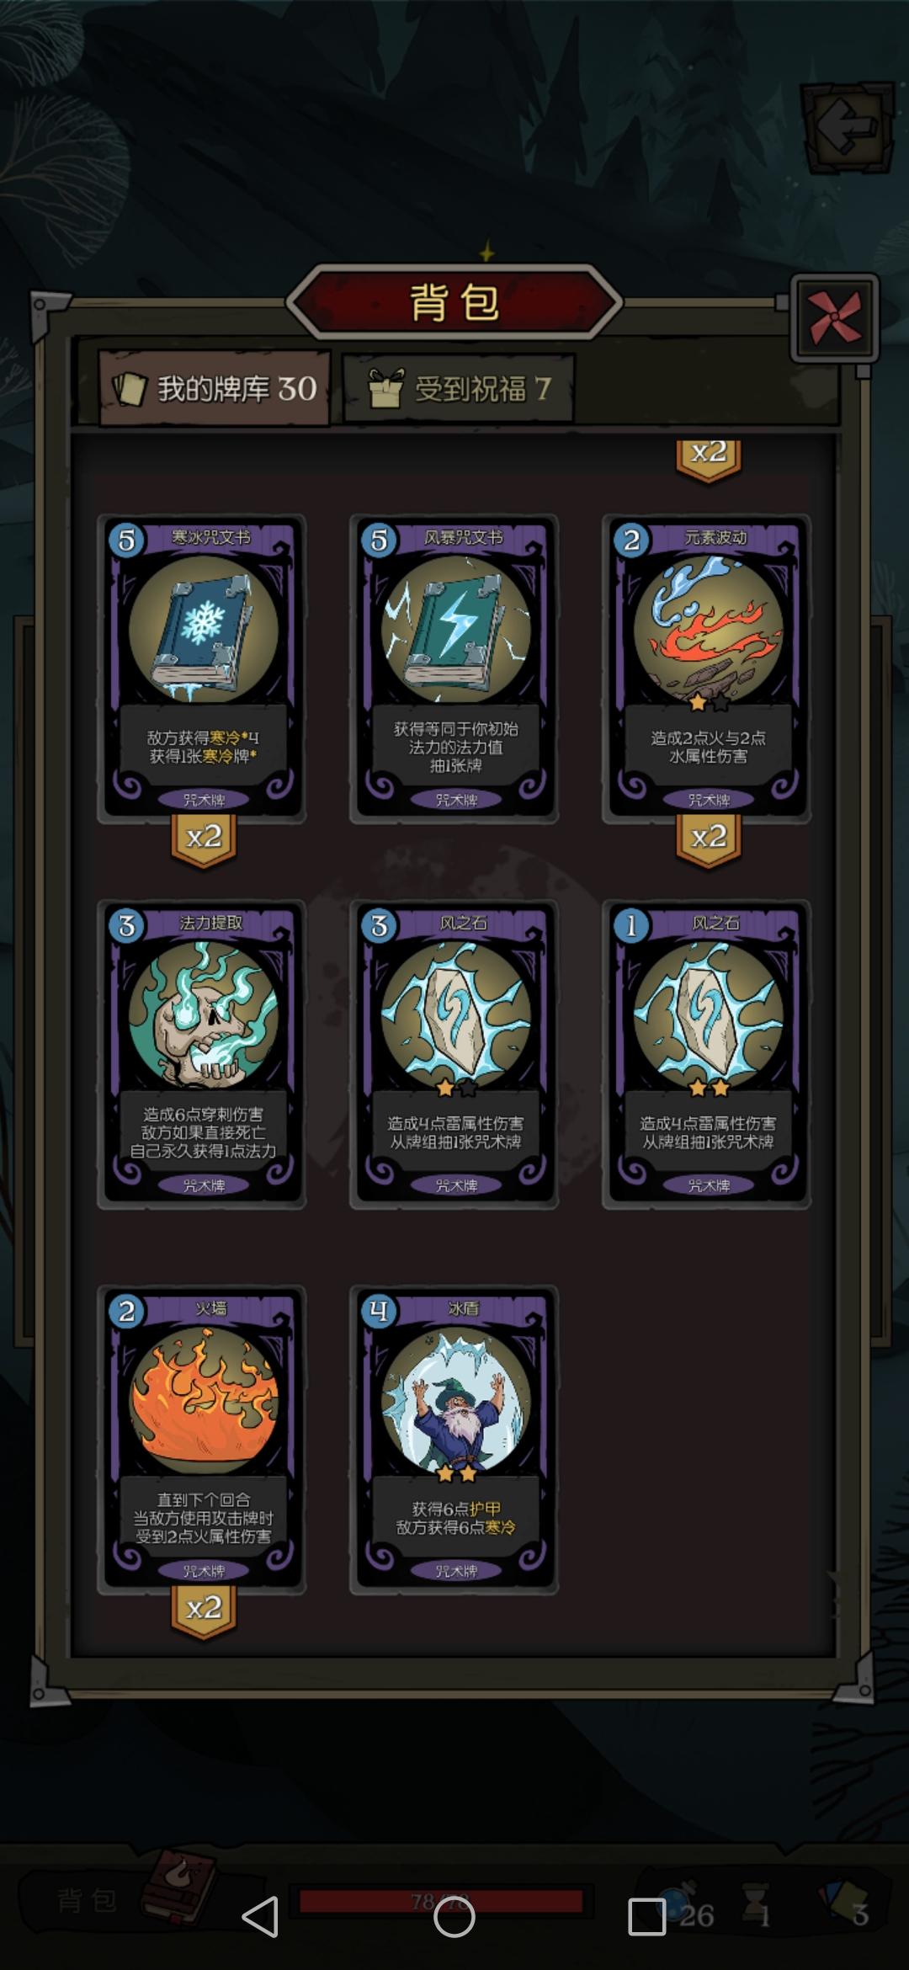Choose the 法力提取 skull card
Viewport: 909px width, 1970px height.
(202, 1054)
